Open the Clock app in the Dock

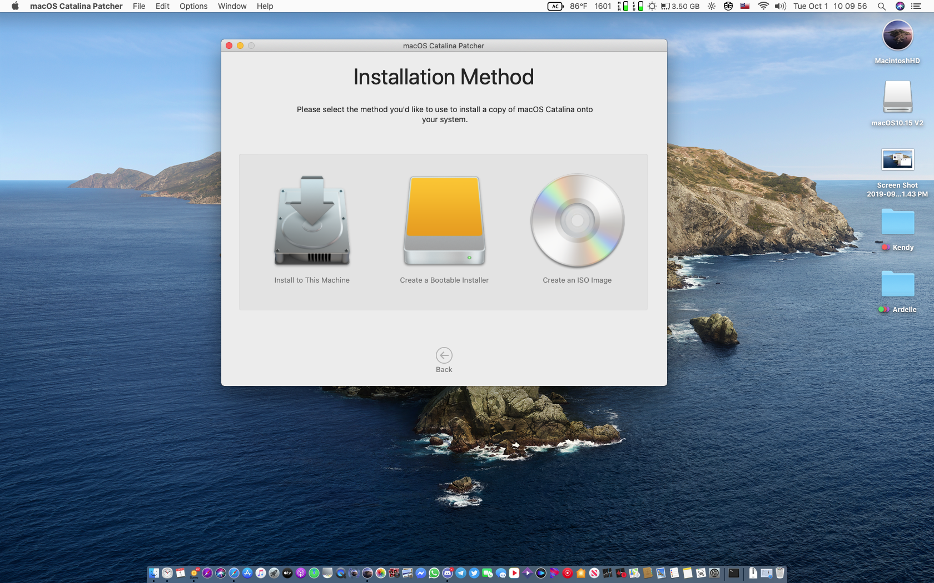[167, 573]
